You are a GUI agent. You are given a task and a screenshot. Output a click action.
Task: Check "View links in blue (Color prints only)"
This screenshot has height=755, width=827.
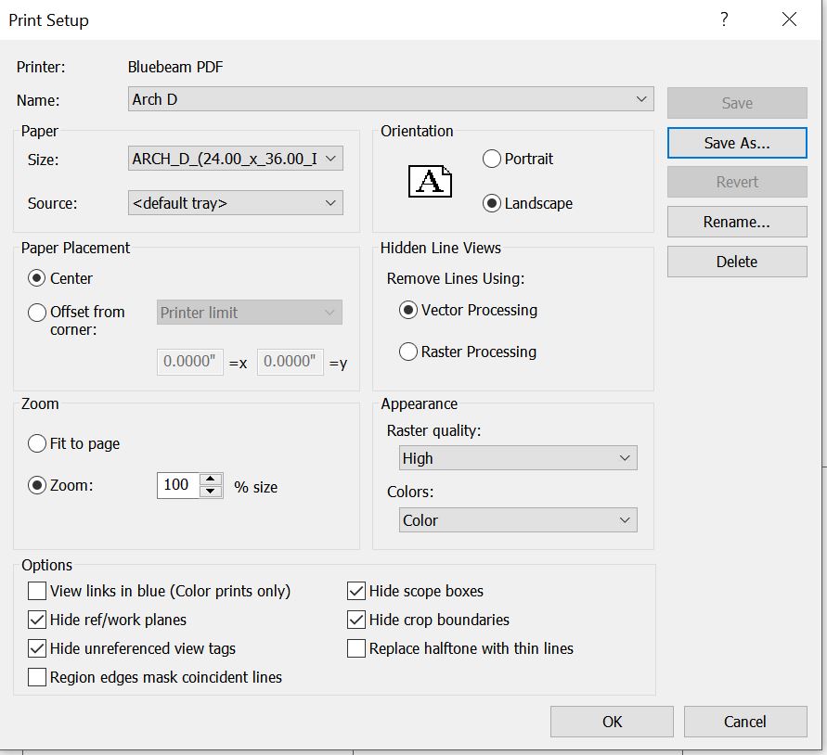point(37,590)
